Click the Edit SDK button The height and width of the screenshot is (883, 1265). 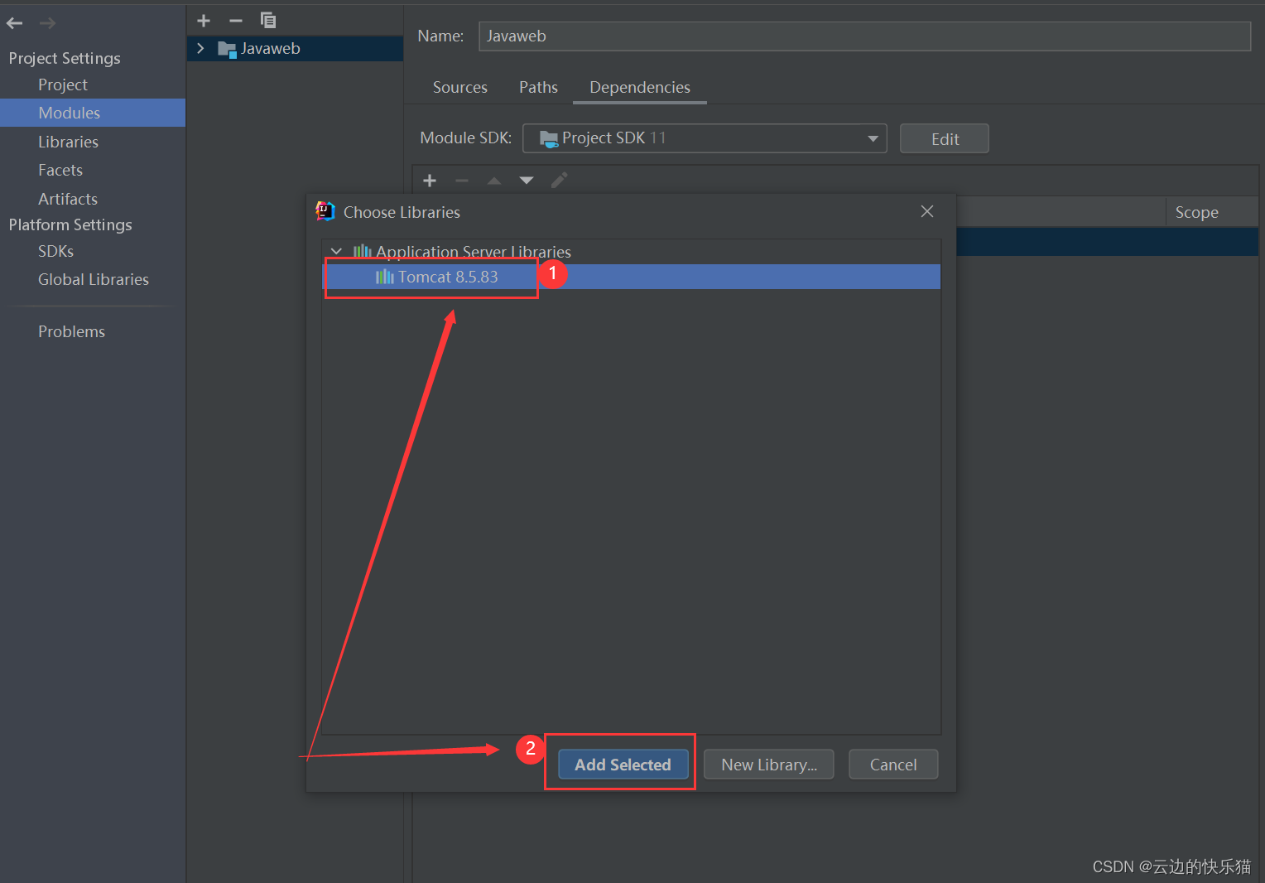pos(945,138)
